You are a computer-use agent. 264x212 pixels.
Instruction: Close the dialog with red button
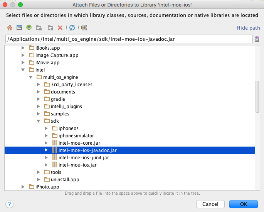[x=5, y=5]
